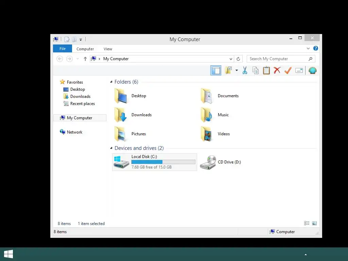Click '1 item selected' status text
Screen dimensions: 348x261
coord(91,224)
